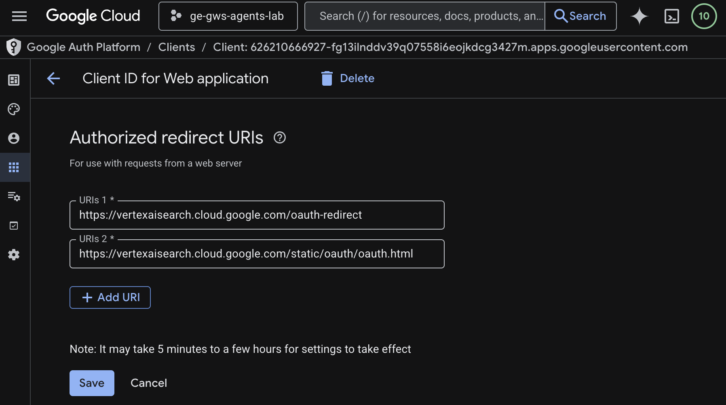Open the ge-gws-agents-lab project picker
This screenshot has height=405, width=726.
pyautogui.click(x=228, y=16)
